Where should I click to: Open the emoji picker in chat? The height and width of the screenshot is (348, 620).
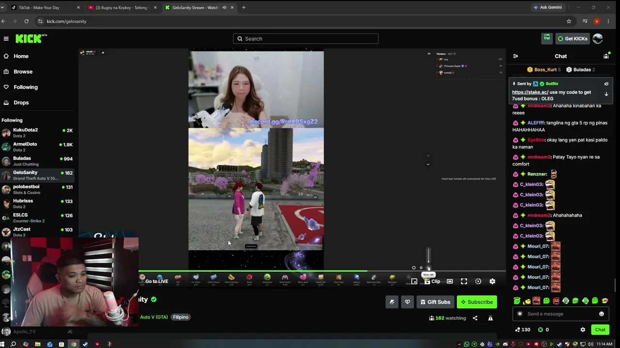tap(602, 314)
